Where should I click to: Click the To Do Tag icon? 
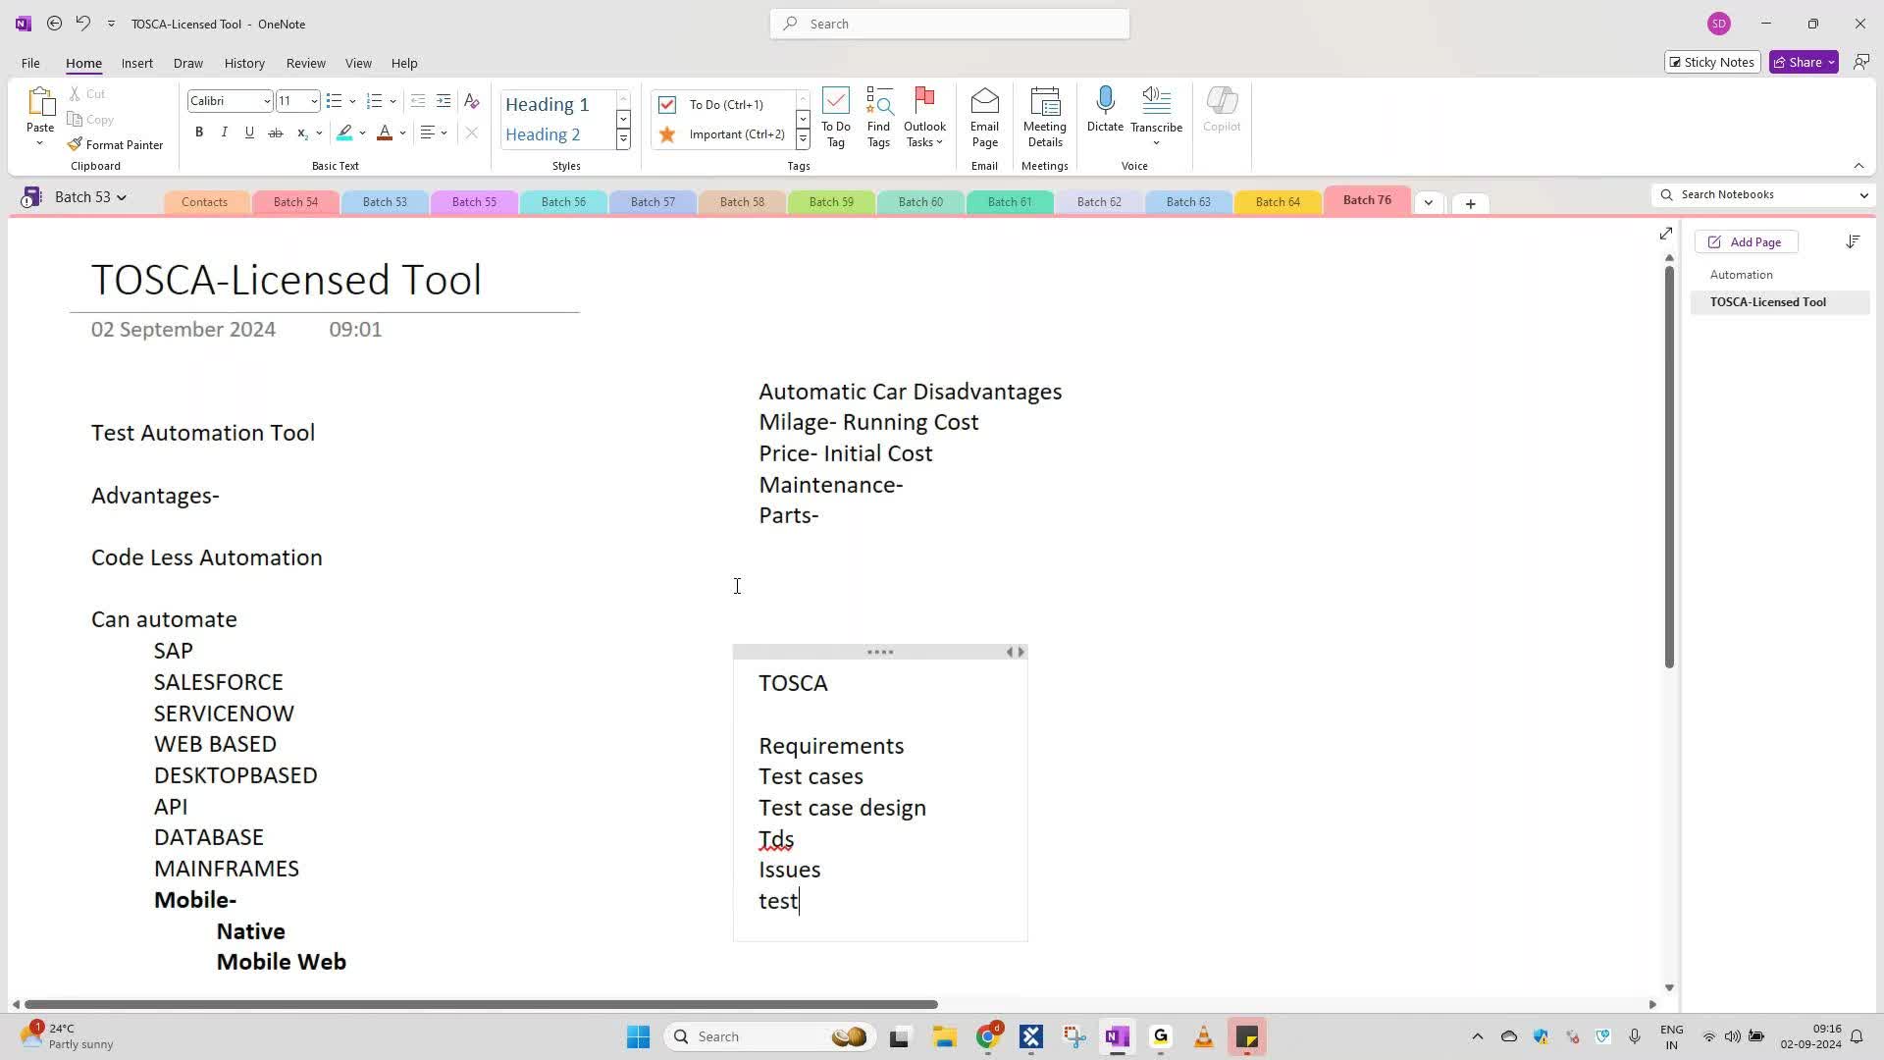pyautogui.click(x=836, y=118)
